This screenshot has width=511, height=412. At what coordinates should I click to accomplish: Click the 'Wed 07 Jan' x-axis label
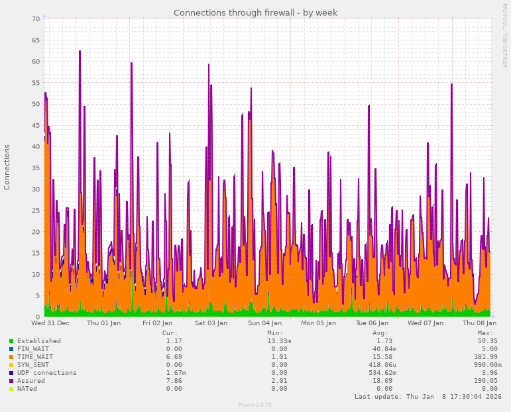(426, 323)
